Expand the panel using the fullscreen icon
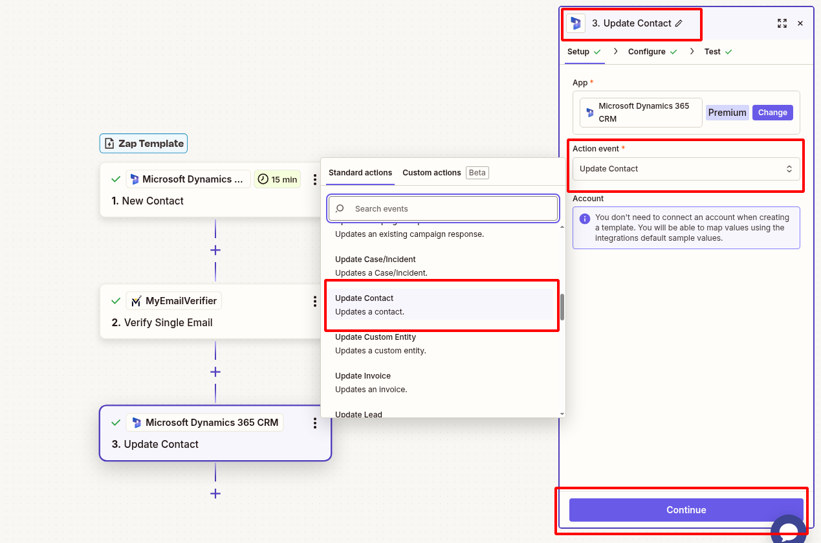 782,23
